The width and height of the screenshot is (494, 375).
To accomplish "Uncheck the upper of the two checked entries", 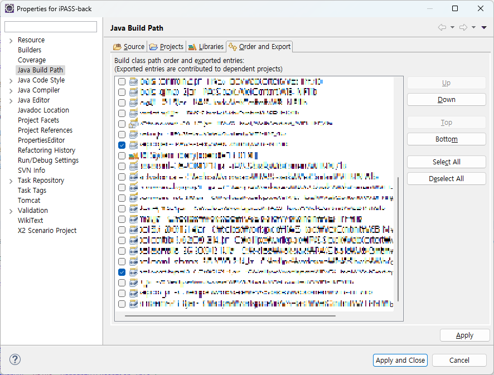I will [122, 145].
